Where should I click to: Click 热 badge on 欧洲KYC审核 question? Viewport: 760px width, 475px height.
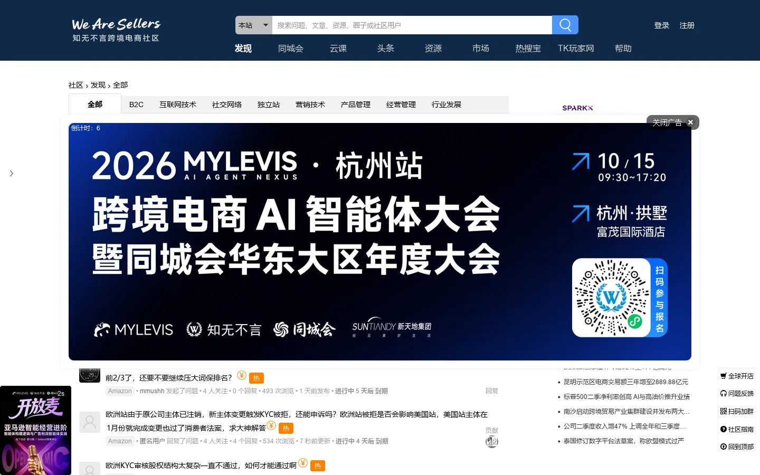(x=318, y=465)
